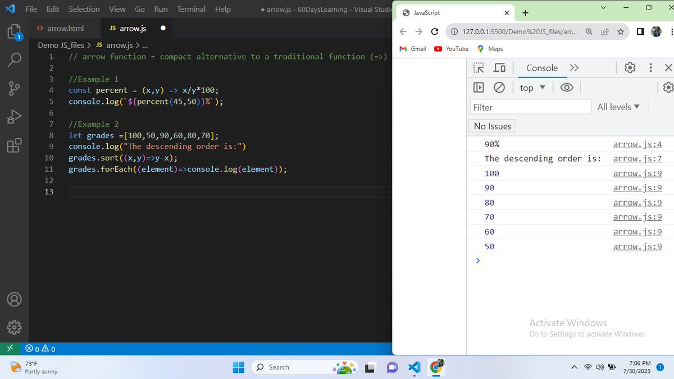Open DevTools kebab customize menu
The image size is (674, 379).
[x=650, y=68]
